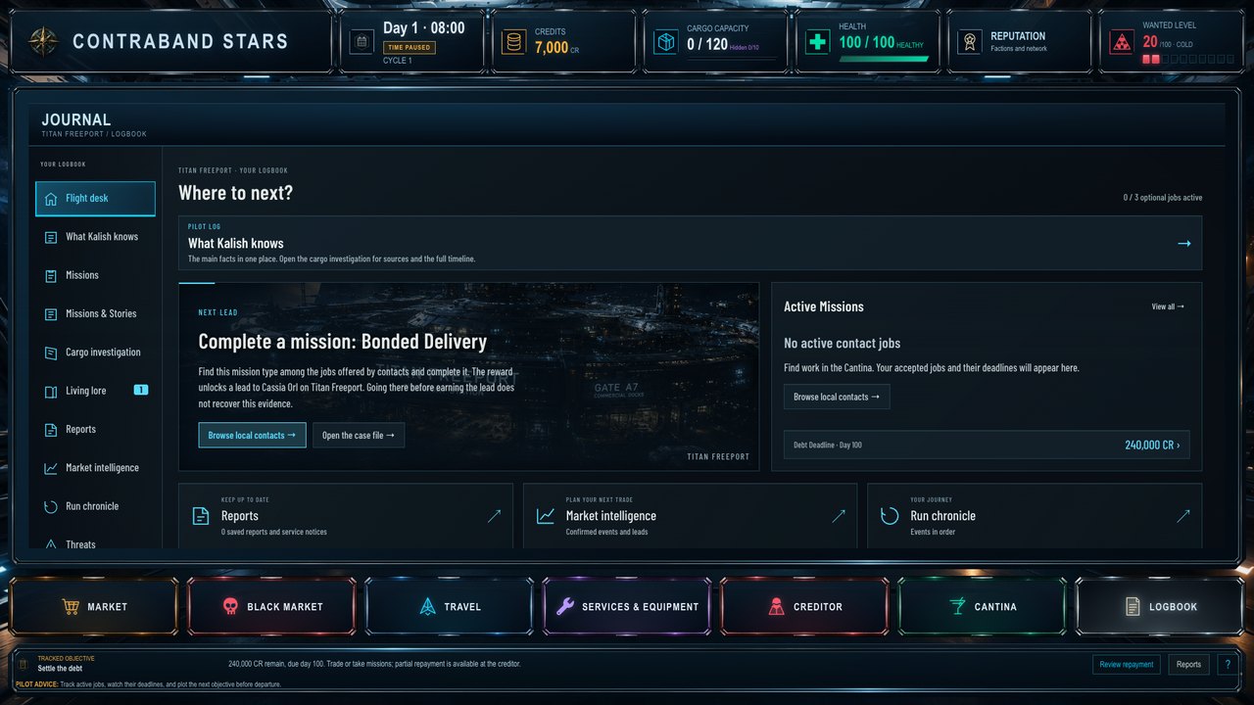
Task: Click the Reports document icon in sidebar
Action: [x=51, y=430]
